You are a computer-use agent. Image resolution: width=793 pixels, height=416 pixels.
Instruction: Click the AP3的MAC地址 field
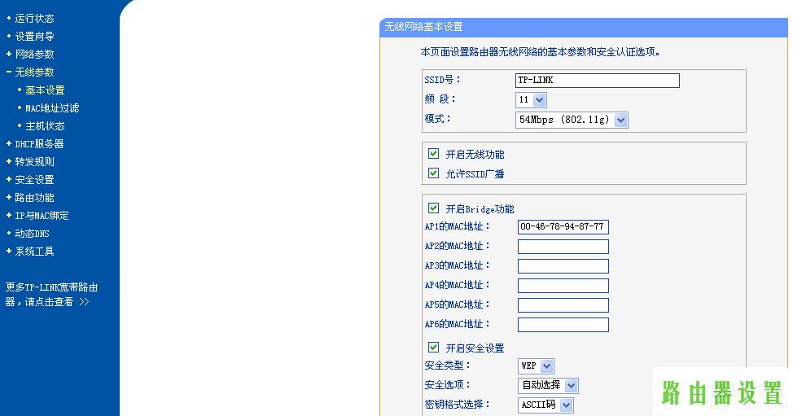point(563,266)
